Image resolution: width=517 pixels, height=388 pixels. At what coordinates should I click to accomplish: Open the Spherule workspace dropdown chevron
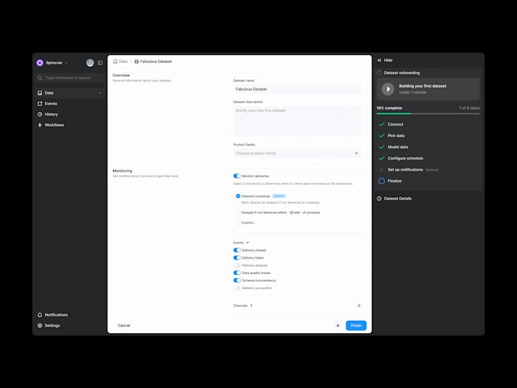pos(67,63)
